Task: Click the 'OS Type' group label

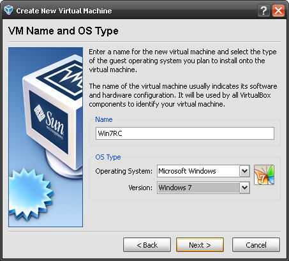Action: 108,157
